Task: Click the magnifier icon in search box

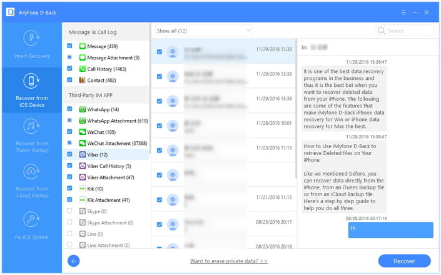Action: click(x=382, y=31)
